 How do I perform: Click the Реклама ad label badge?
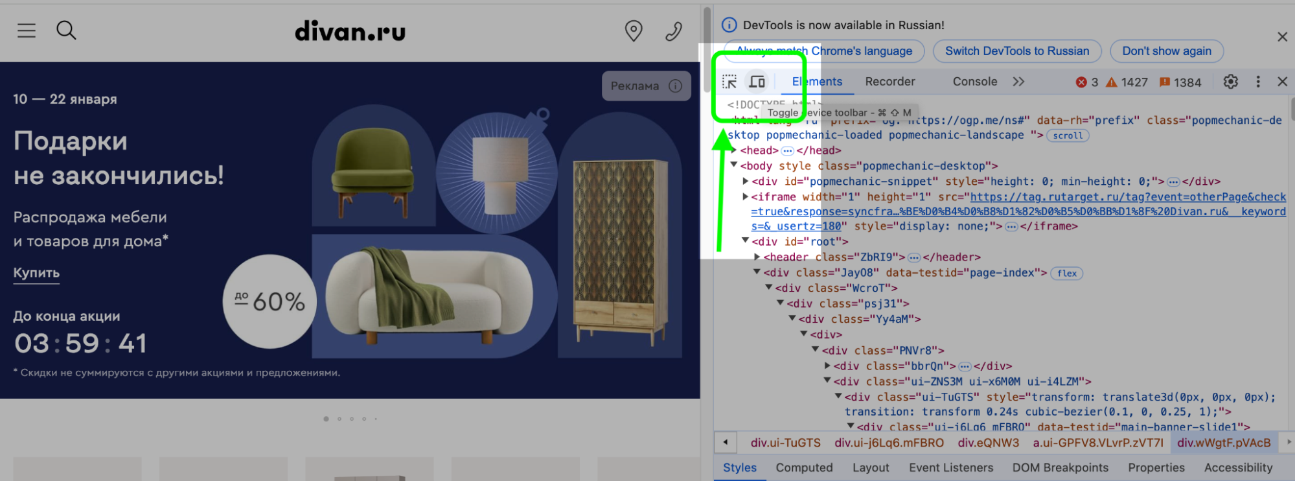[x=646, y=86]
